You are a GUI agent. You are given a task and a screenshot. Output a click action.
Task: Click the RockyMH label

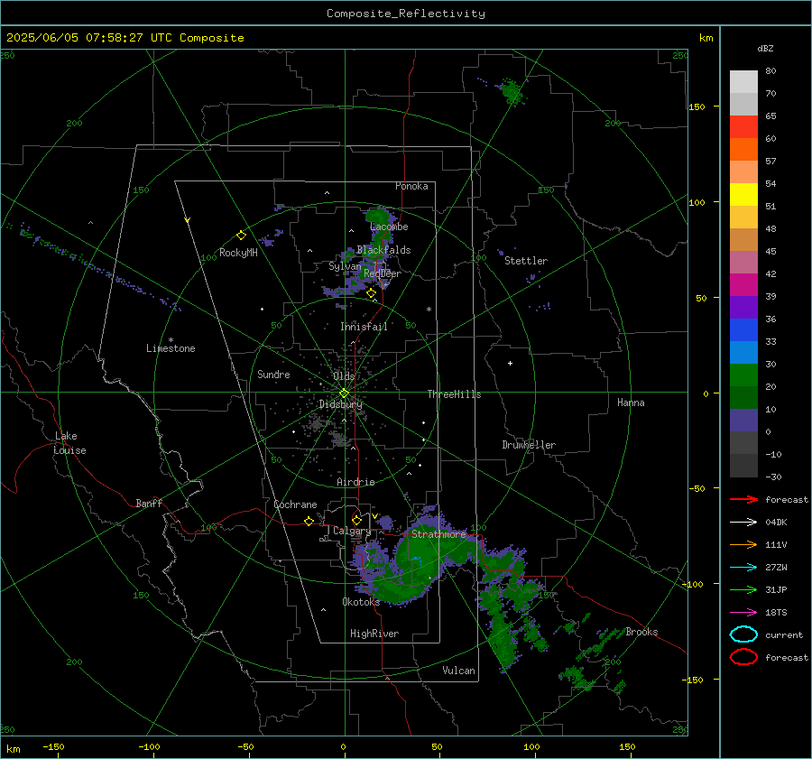point(238,253)
